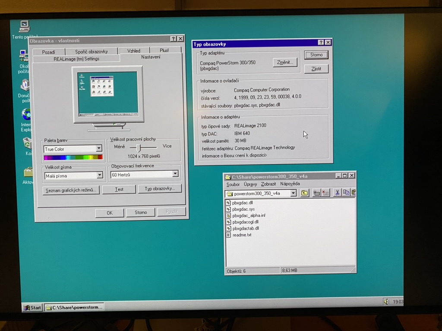Image resolution: width=442 pixels, height=331 pixels.
Task: Open the Zobrazit menu in explorer window
Action: coord(268,184)
